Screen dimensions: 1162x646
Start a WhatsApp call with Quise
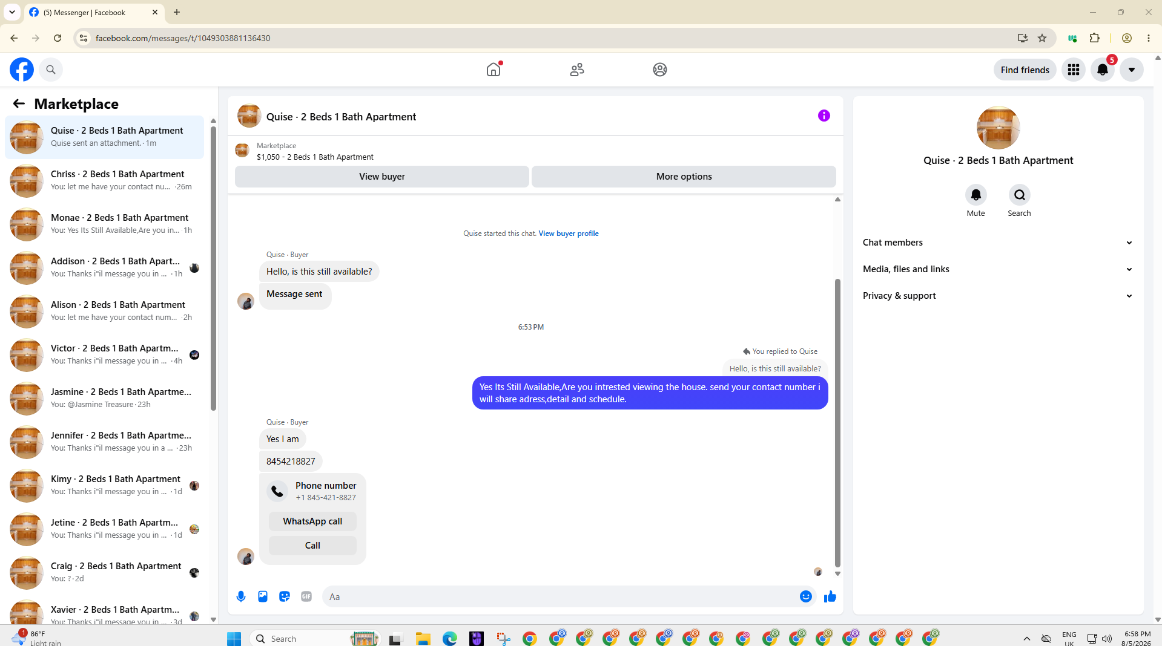pos(312,521)
